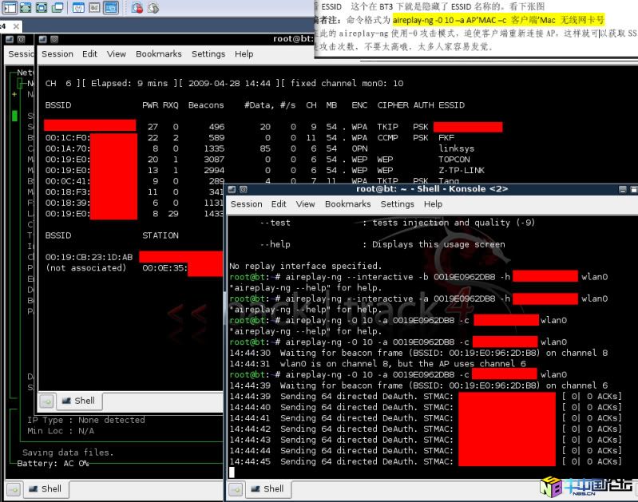Click 'wlan0 is on channel 8' message line

[378, 364]
